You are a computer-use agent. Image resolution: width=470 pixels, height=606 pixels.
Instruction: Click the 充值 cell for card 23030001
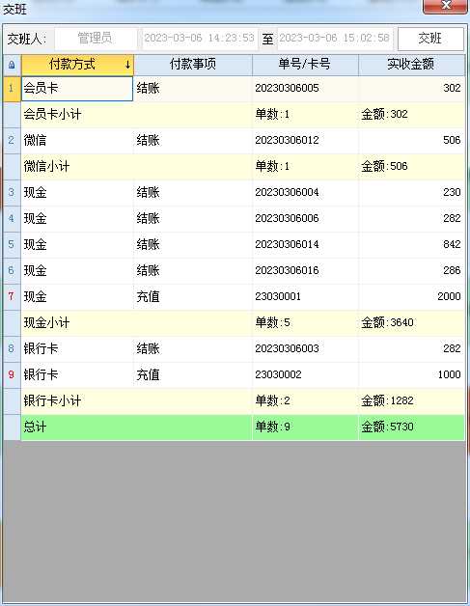coord(193,297)
